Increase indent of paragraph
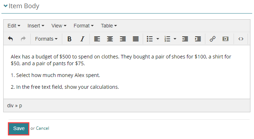 coord(198,39)
